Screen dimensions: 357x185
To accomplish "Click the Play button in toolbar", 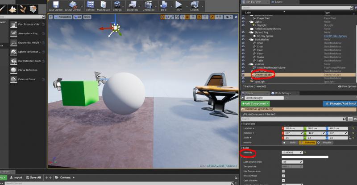I will [x=179, y=6].
